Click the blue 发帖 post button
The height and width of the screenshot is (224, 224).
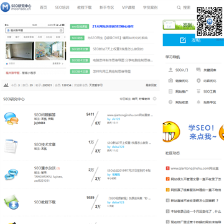coord(194,40)
